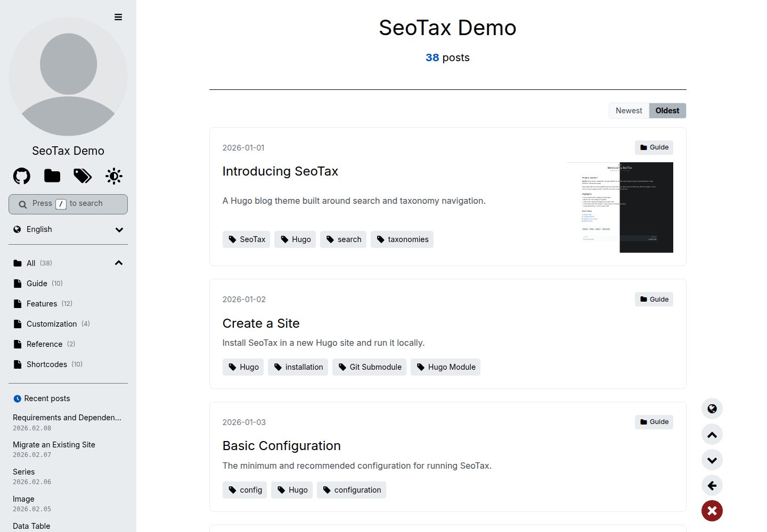Open recent post Requirements and Dependencies

click(67, 418)
